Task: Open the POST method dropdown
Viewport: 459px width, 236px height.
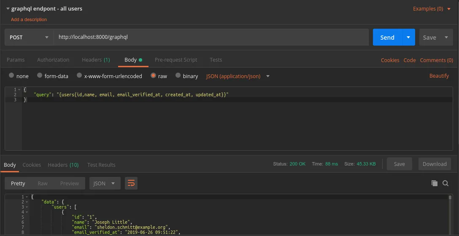Action: (29, 38)
